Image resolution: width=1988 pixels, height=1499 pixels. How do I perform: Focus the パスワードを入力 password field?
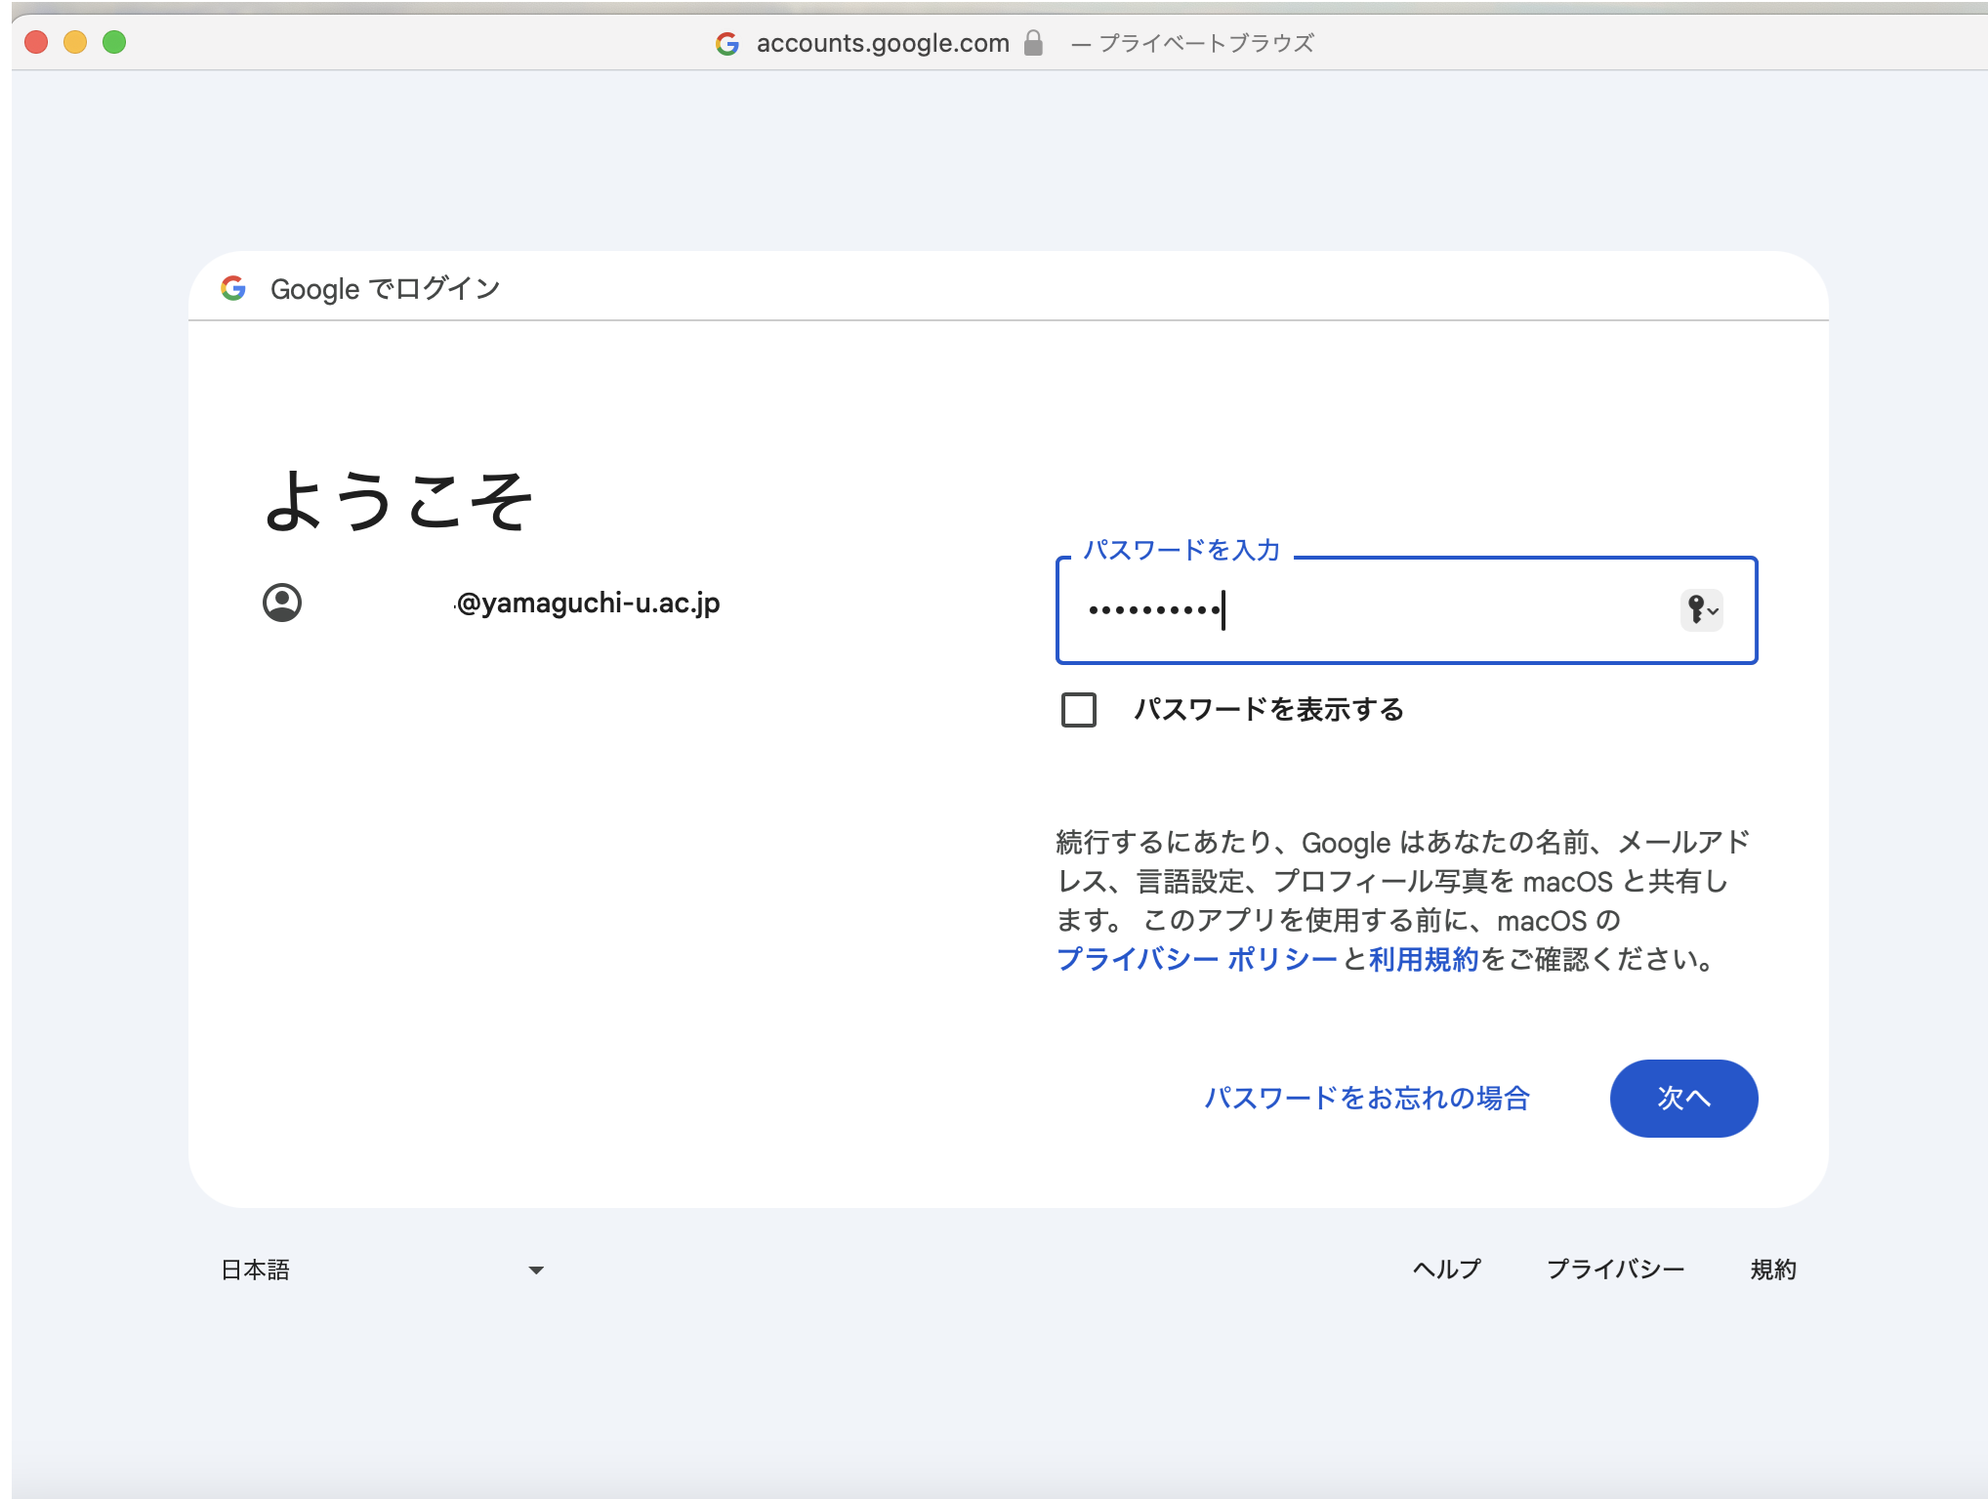[1406, 610]
